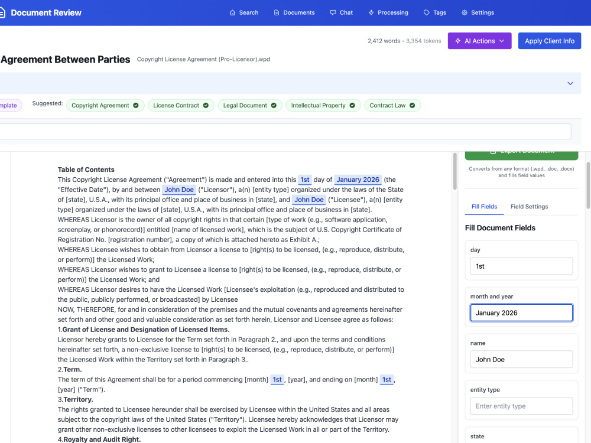591x443 pixels.
Task: Click the Processing lightning icon
Action: click(x=371, y=13)
